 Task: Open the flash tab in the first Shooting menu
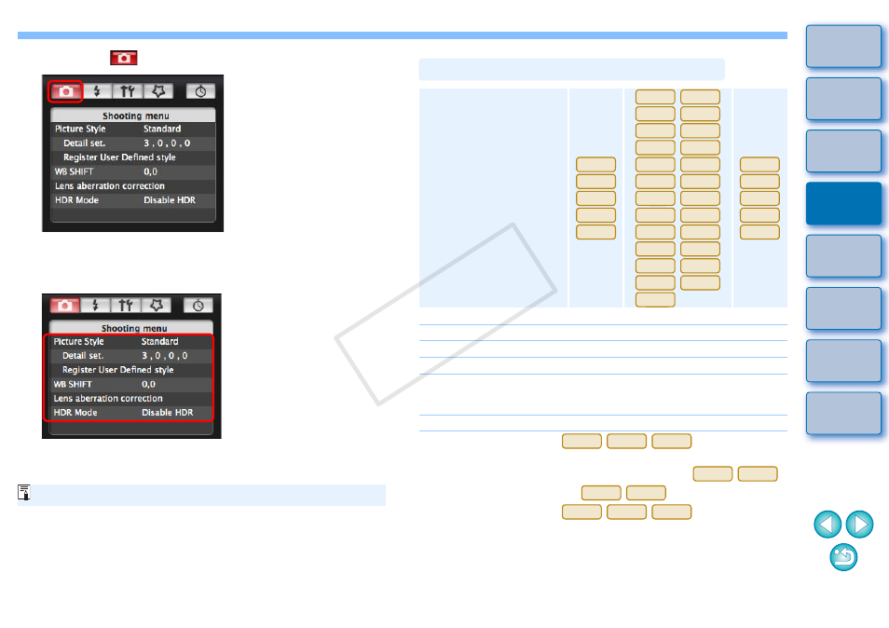(x=97, y=91)
